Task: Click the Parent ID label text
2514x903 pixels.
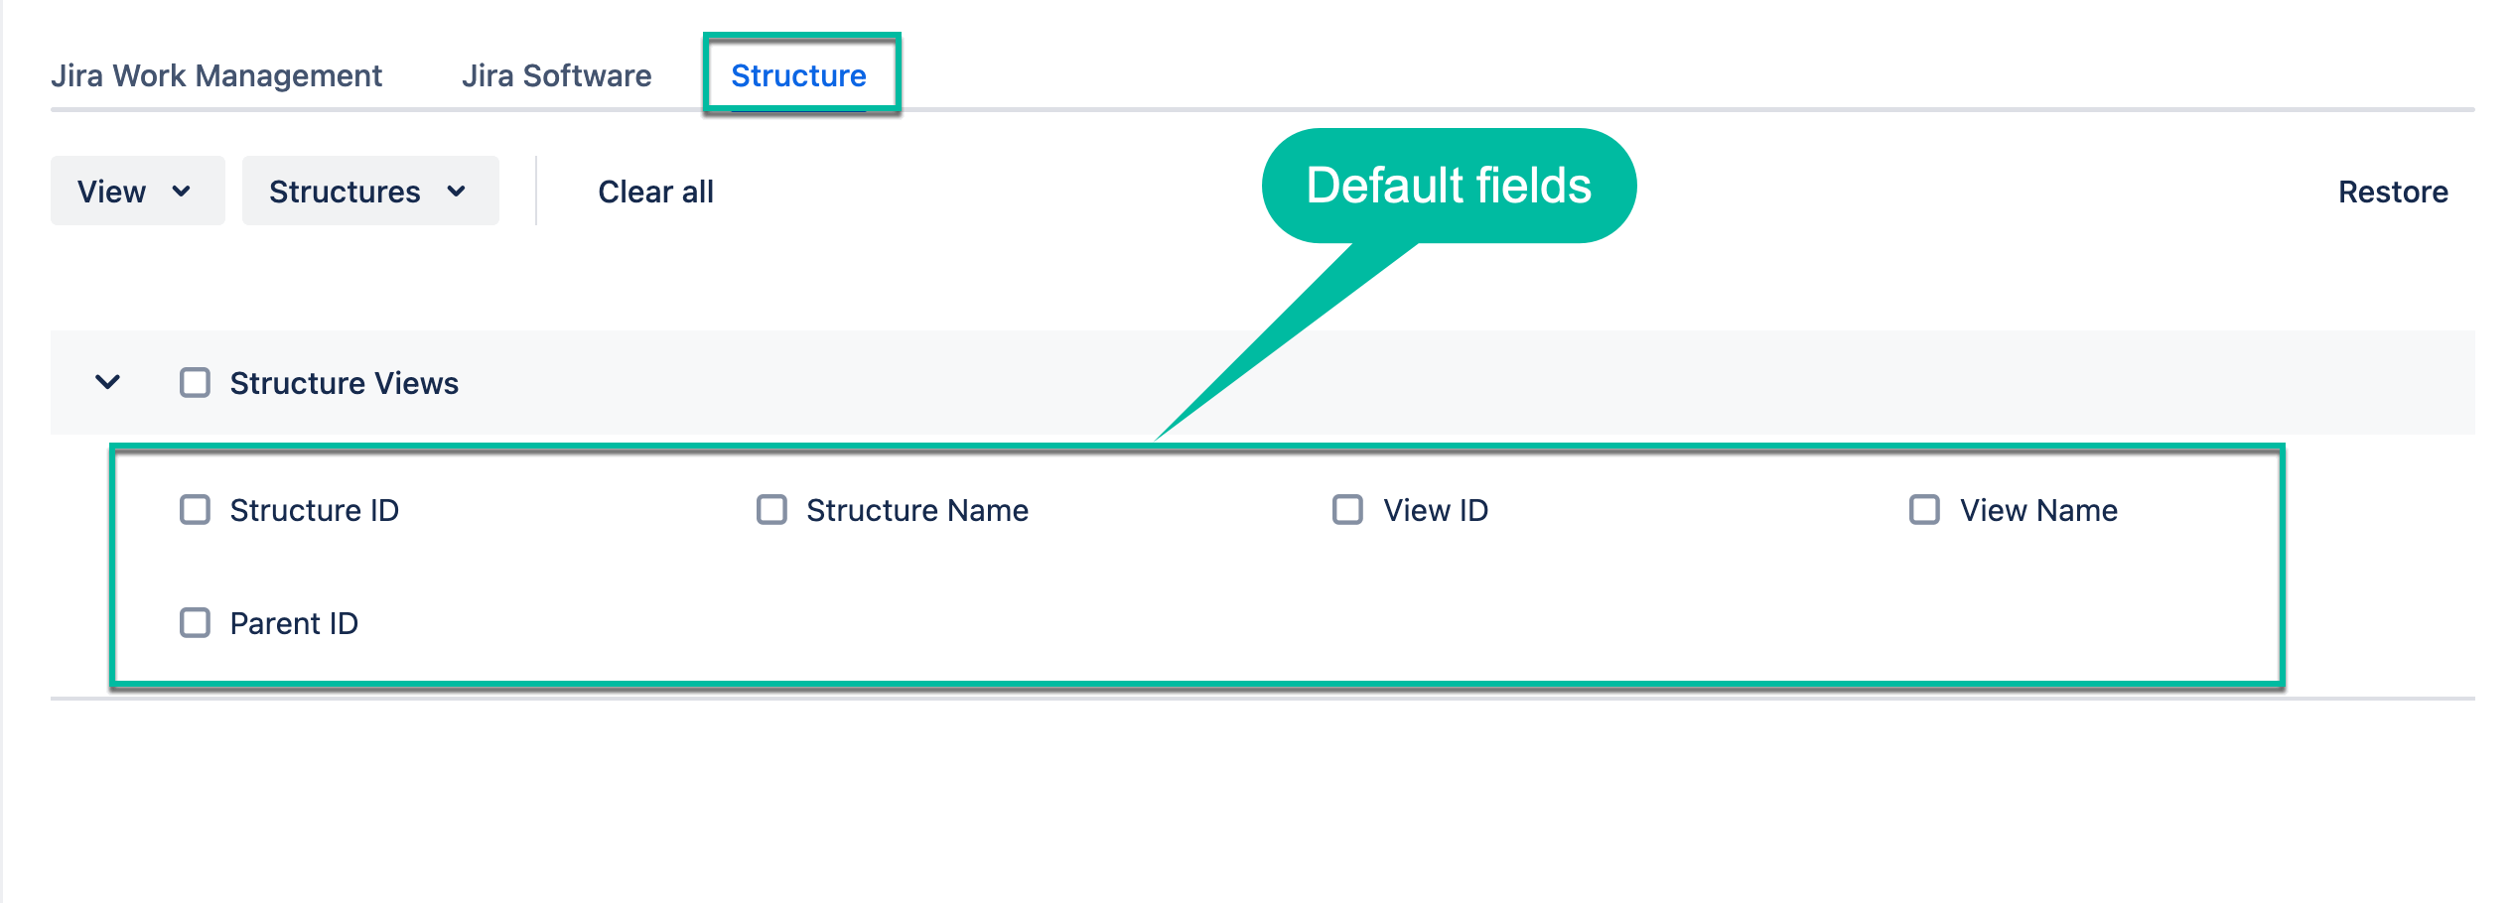Action: click(x=294, y=622)
